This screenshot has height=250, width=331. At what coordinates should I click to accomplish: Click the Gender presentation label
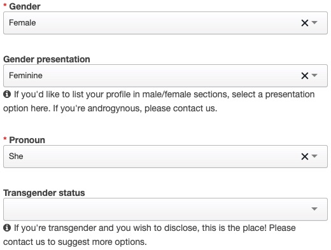[46, 59]
